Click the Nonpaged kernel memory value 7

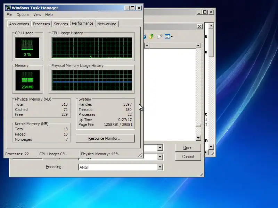click(67, 139)
